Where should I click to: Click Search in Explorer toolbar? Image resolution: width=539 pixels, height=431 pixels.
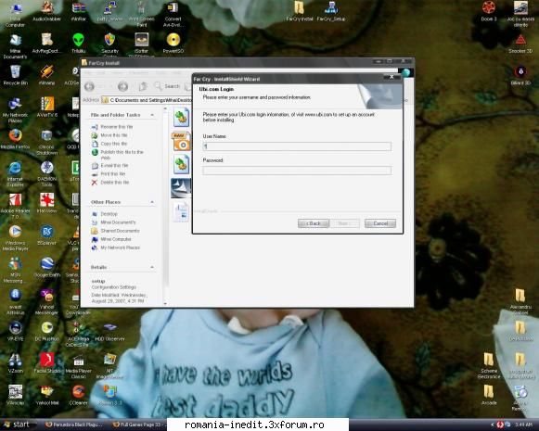(167, 86)
